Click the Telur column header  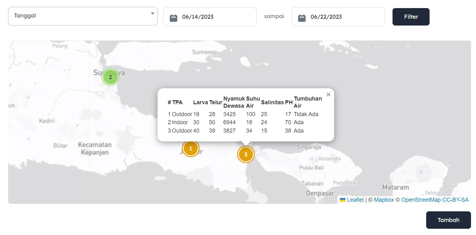pos(216,102)
